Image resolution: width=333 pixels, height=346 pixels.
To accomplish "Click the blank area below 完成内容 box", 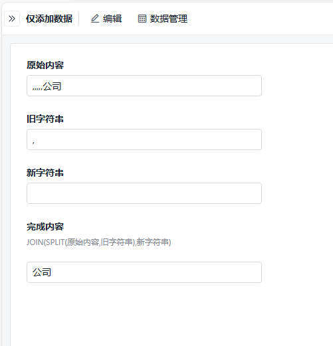I will pos(144,314).
